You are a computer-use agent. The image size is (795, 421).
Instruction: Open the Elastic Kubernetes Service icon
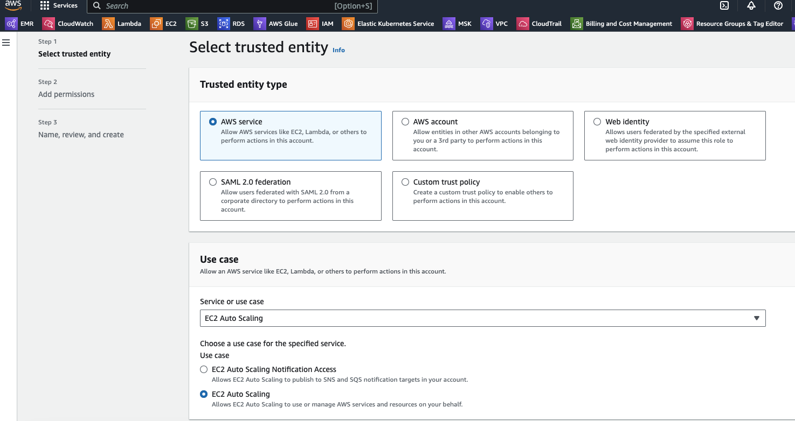[x=348, y=24]
